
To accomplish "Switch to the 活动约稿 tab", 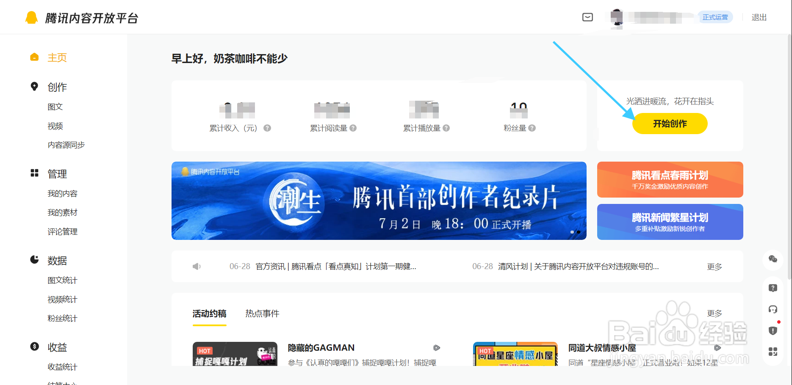I will pyautogui.click(x=209, y=313).
